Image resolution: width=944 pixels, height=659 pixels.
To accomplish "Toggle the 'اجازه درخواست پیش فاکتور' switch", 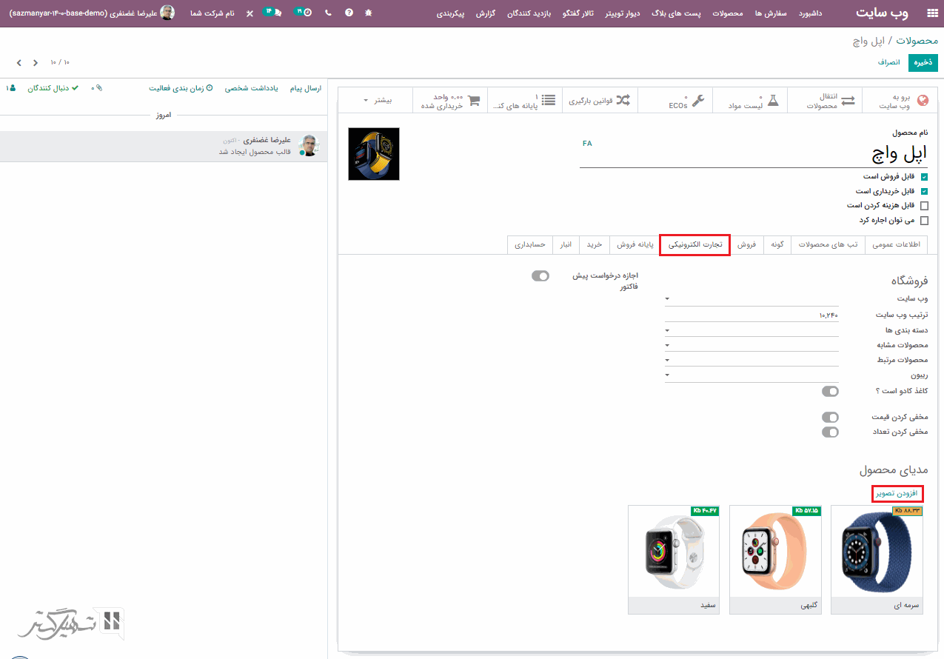I will (540, 276).
